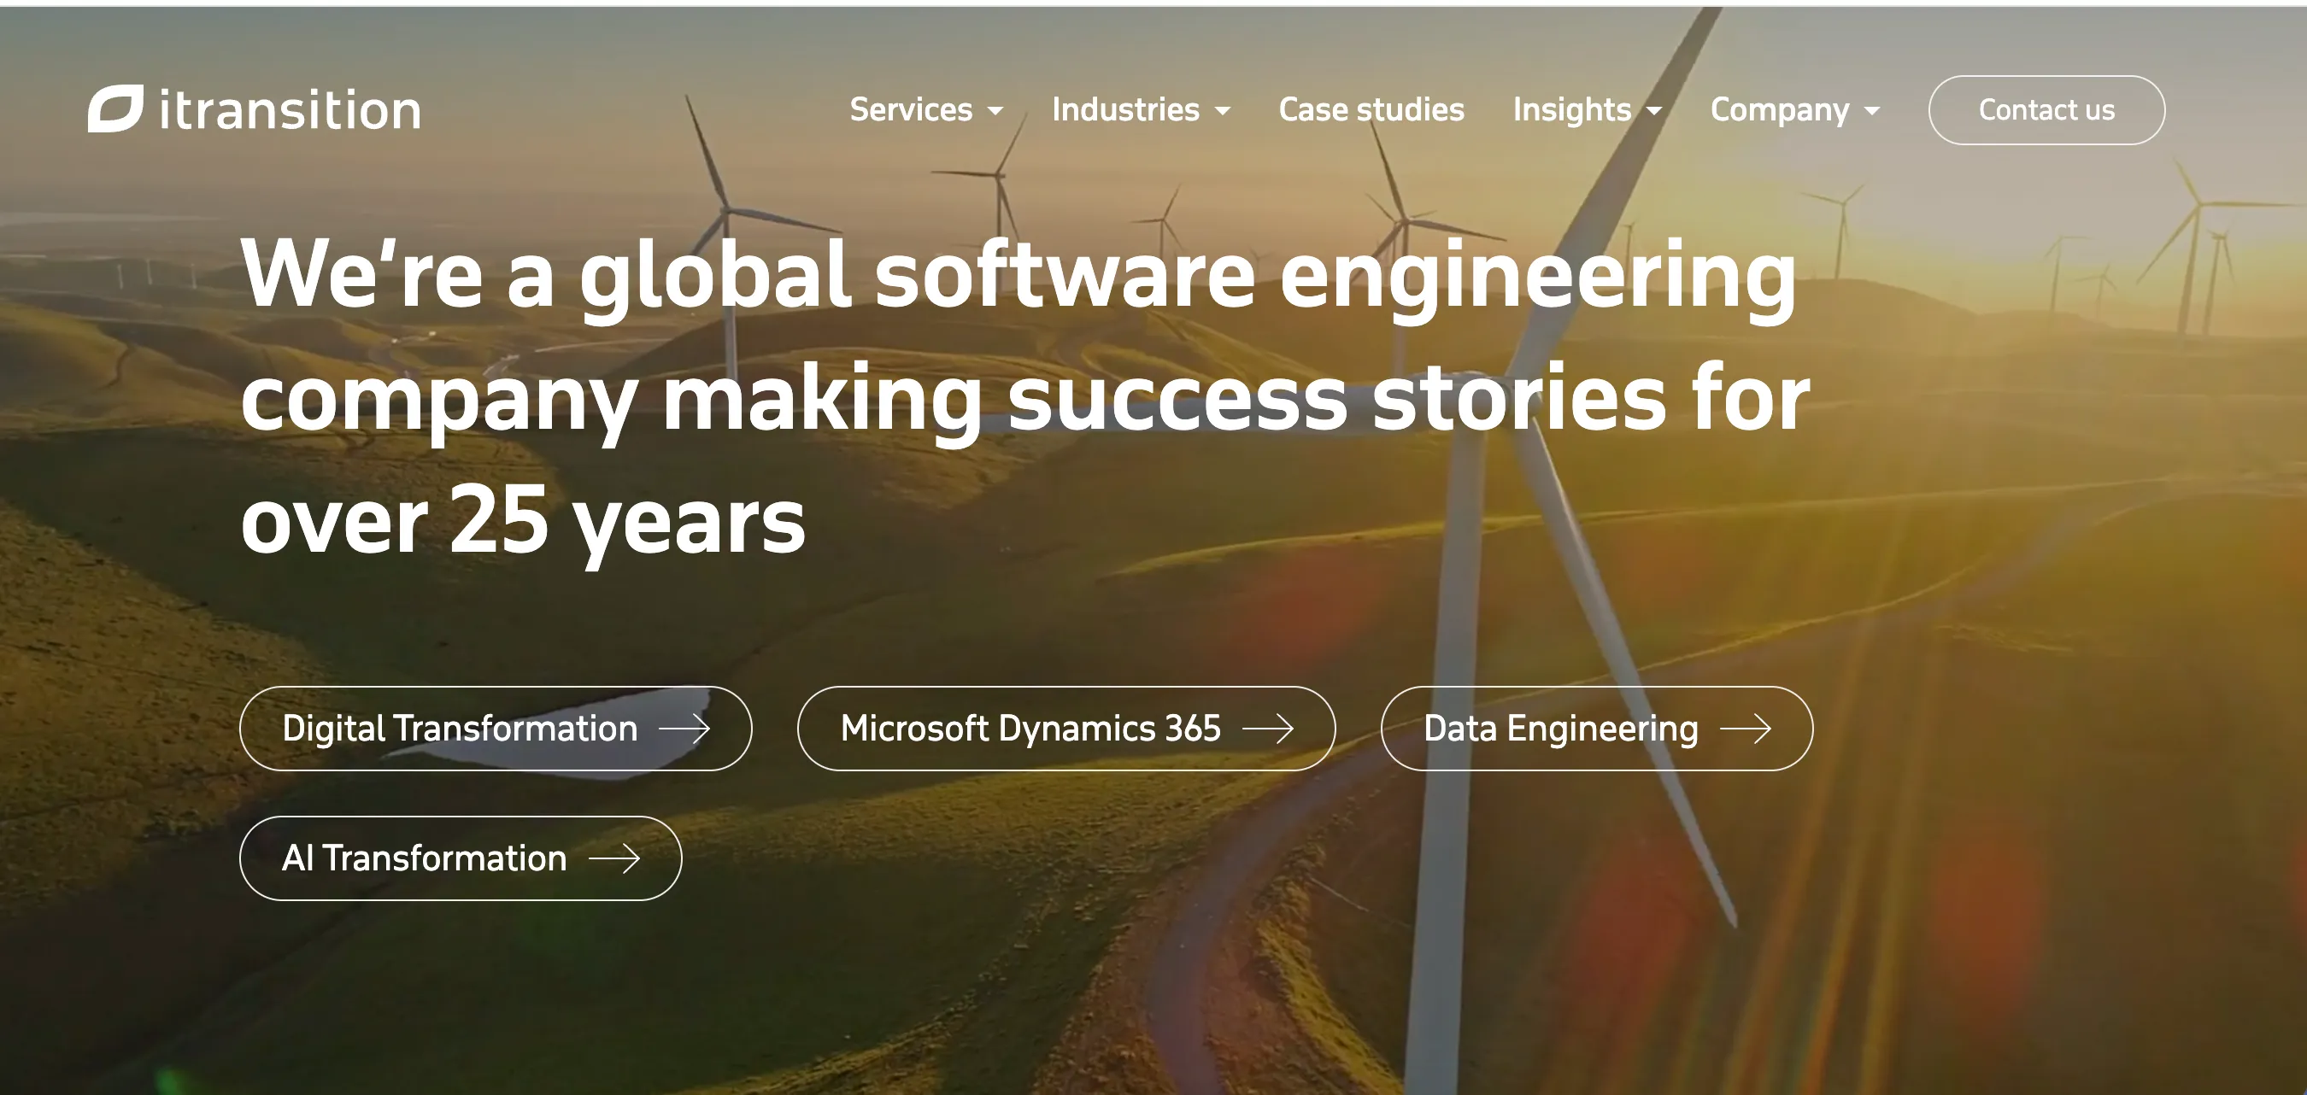Expand the Services dropdown arrow
The height and width of the screenshot is (1095, 2307).
tap(995, 111)
